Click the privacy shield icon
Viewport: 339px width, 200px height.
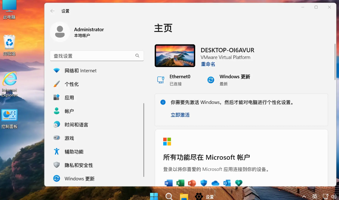57,165
